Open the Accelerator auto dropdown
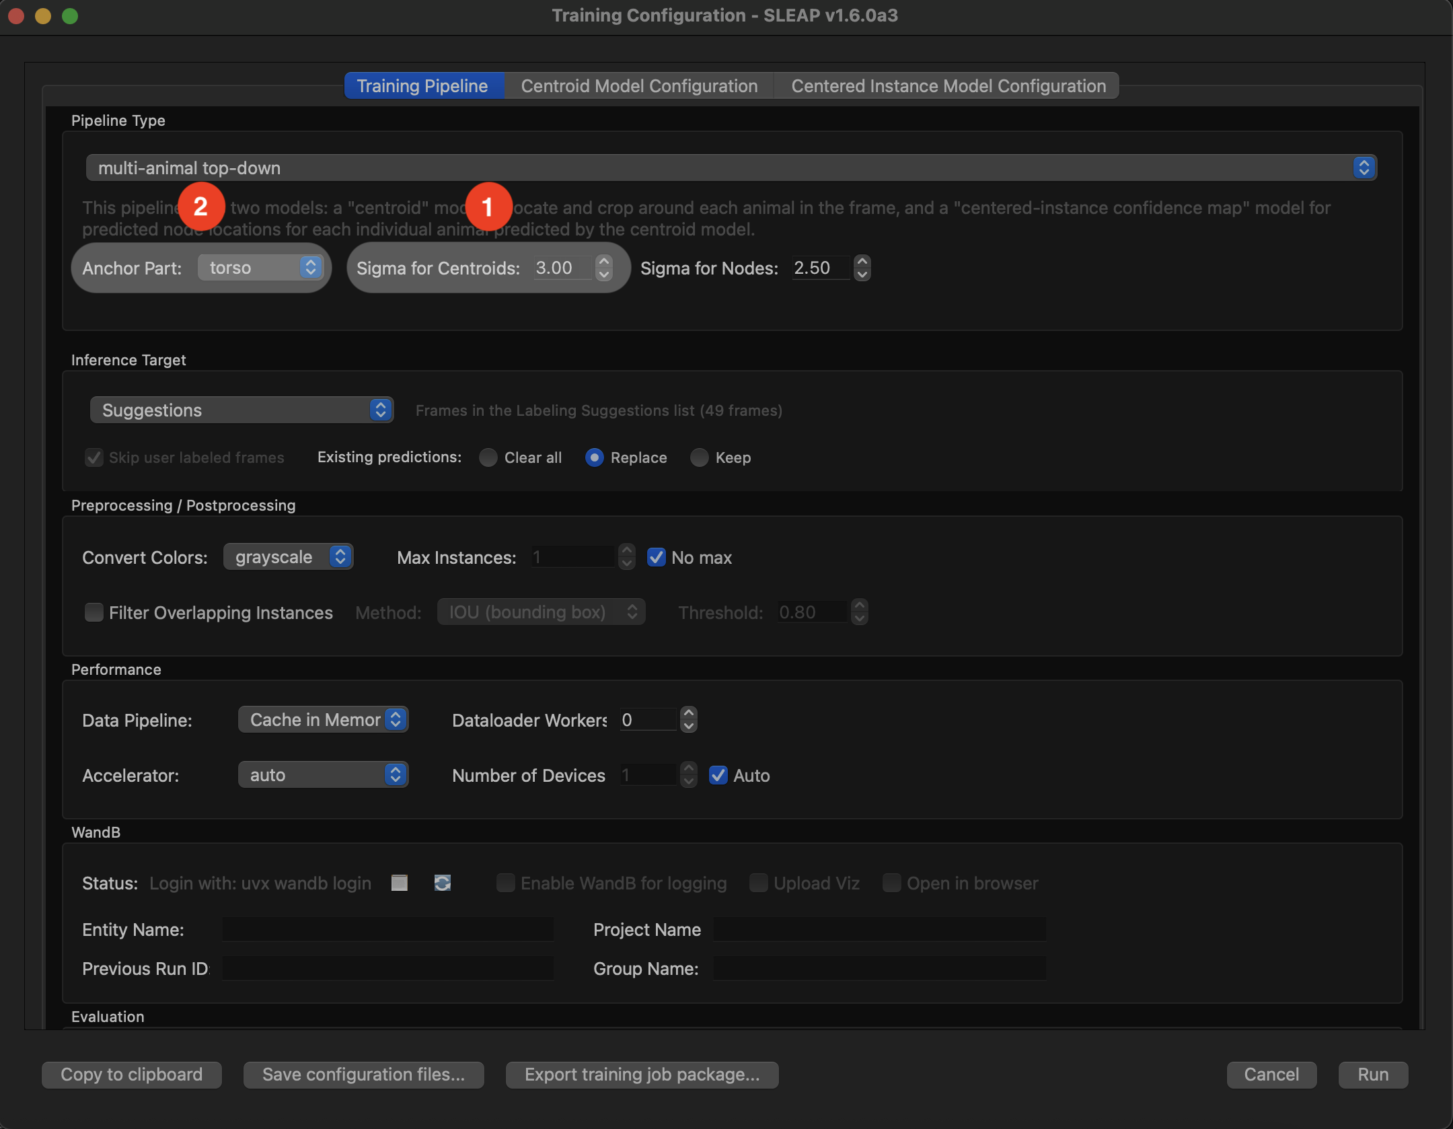Screen dimensions: 1453x1129 tap(324, 775)
